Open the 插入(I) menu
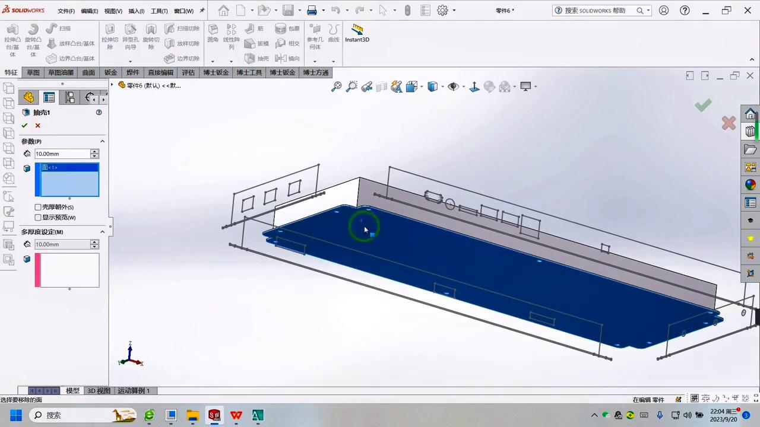The width and height of the screenshot is (760, 427). (136, 10)
